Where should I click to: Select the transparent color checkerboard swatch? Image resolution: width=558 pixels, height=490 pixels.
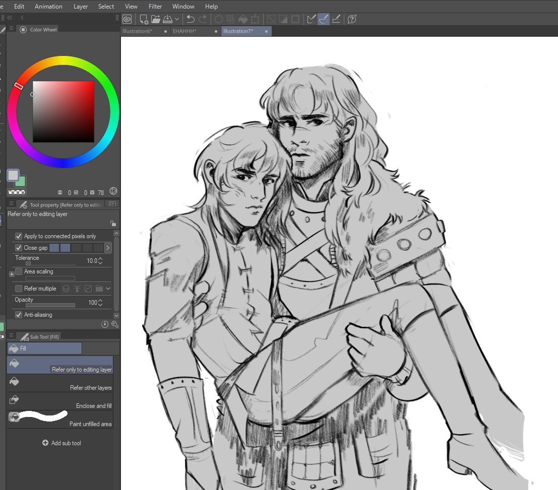point(17,192)
